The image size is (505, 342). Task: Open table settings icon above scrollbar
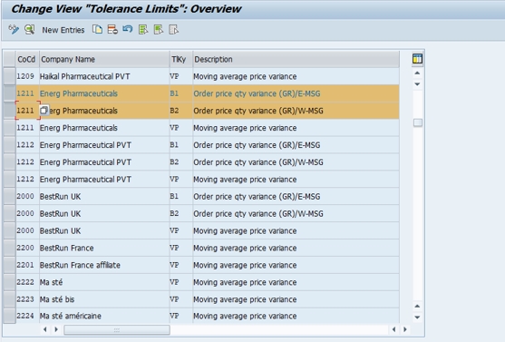(417, 59)
